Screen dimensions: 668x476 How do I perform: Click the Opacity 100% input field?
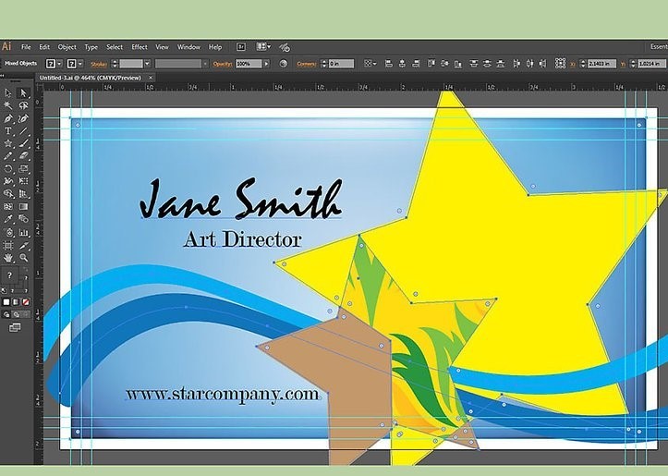248,63
